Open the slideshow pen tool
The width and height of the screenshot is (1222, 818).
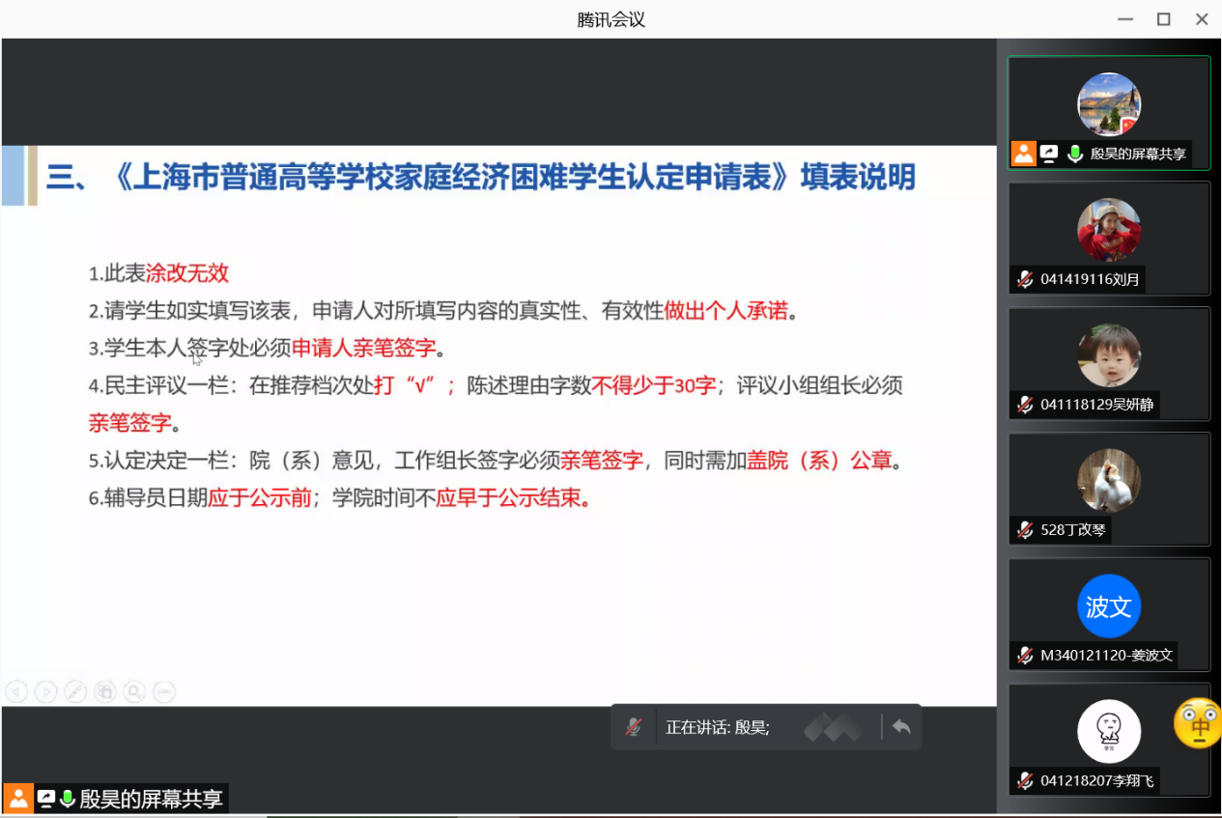click(x=75, y=691)
